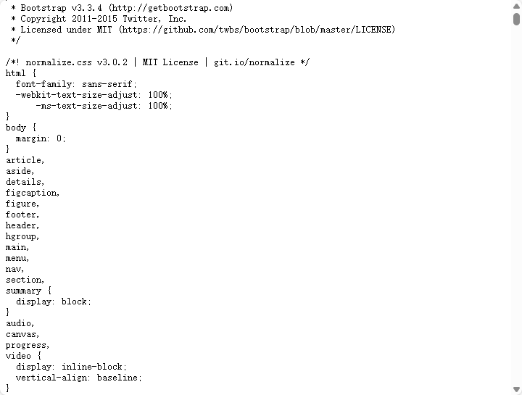
Task: Click the -ms-text-size-adjust line
Action: point(104,106)
